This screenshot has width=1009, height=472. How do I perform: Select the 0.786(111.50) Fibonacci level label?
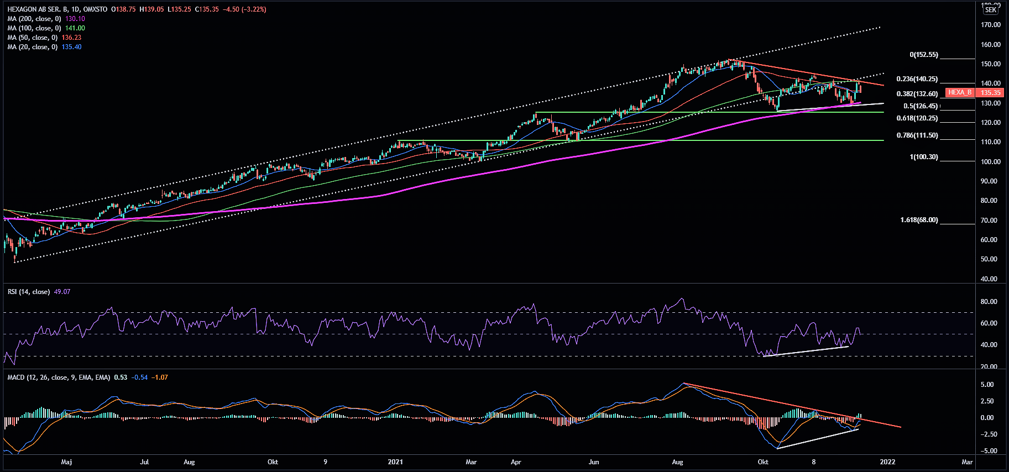click(917, 135)
